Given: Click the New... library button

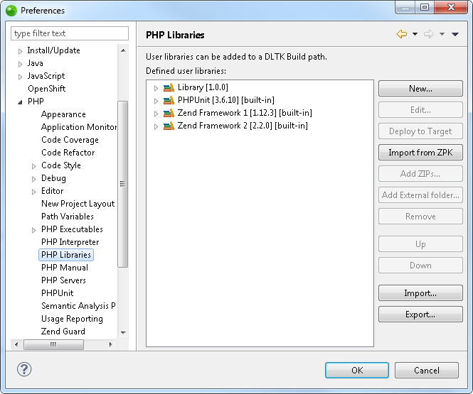Looking at the screenshot, I should [x=420, y=89].
